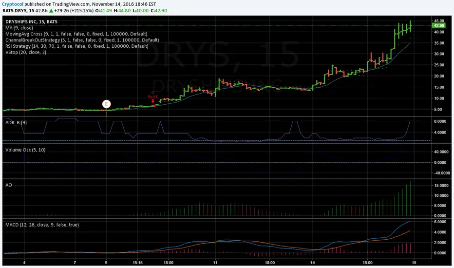Click 45.00 on the price axis
Screen dimensions: 454x268
439,21
